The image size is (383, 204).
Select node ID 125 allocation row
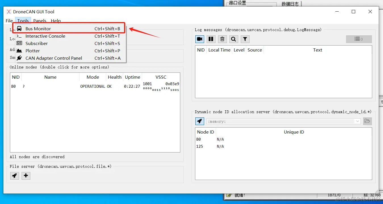[x=283, y=146]
